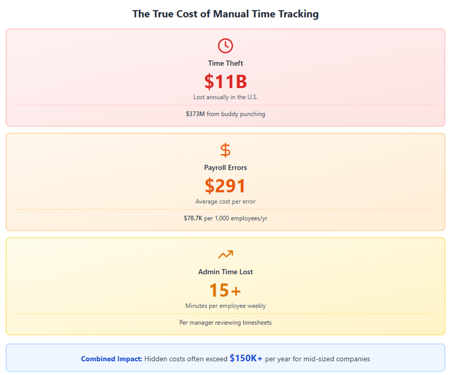Click the $78.7K per 1,000 employees note
451x375 pixels.
tap(225, 218)
